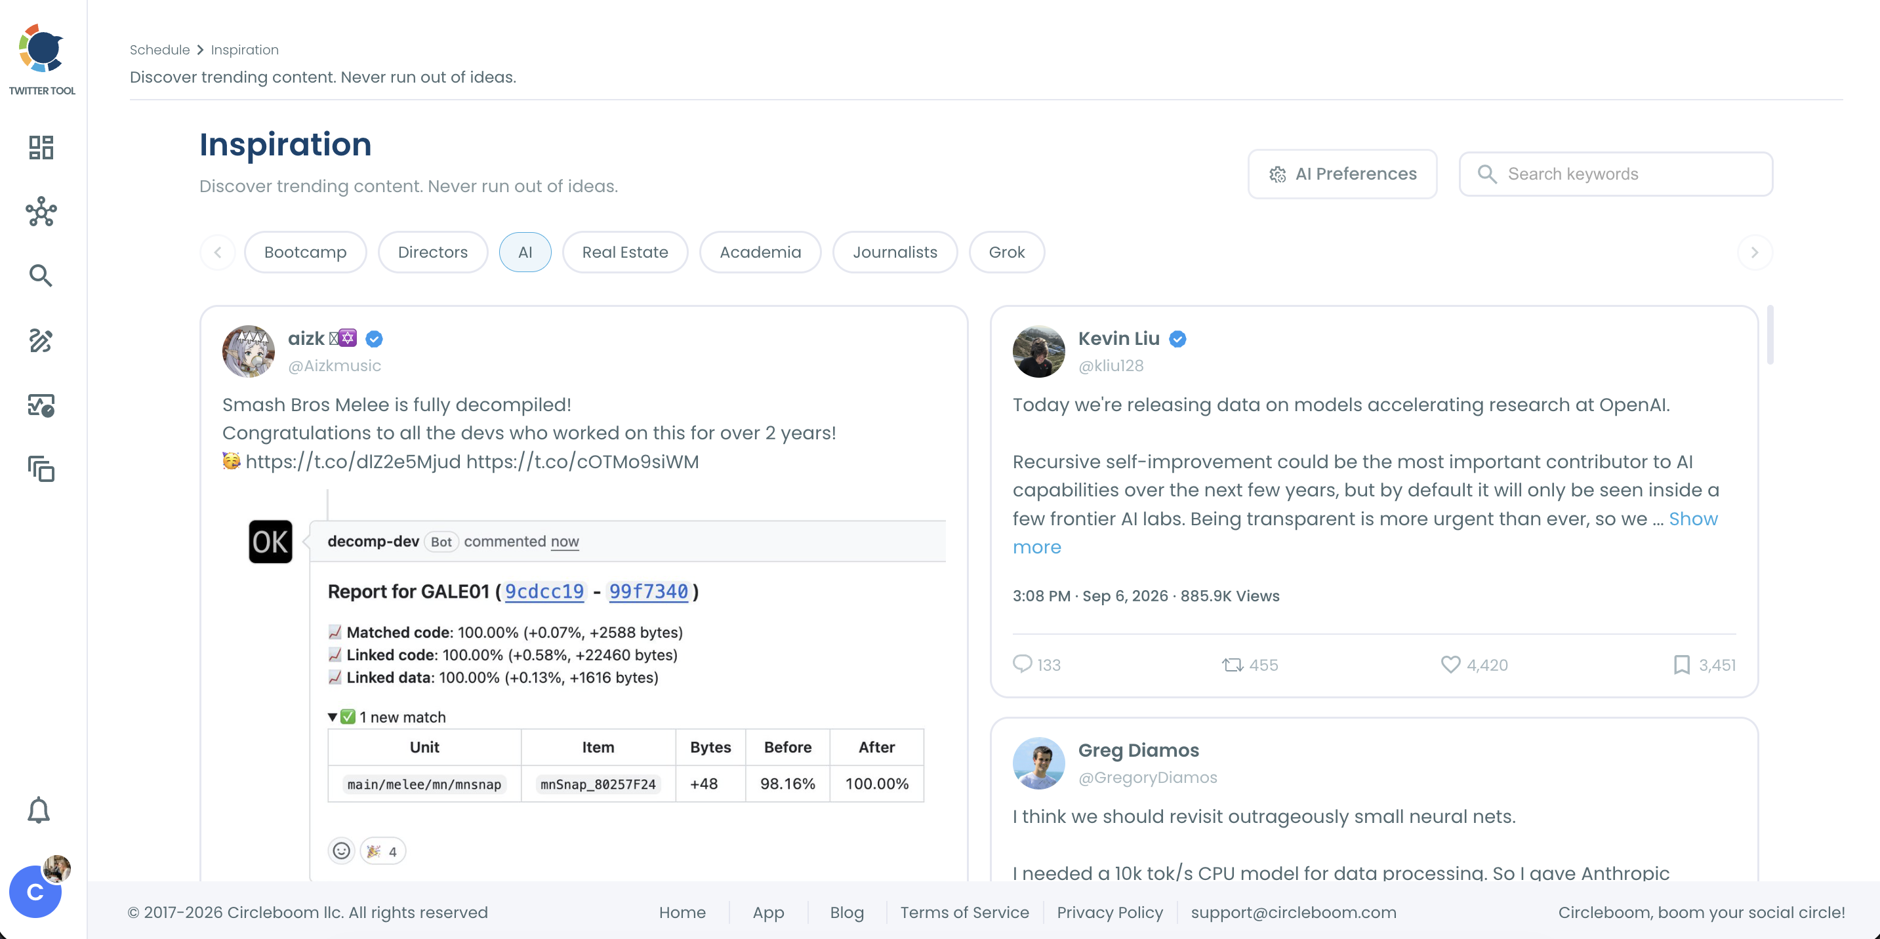Image resolution: width=1880 pixels, height=939 pixels.
Task: Click the Search keywords input field
Action: [x=1616, y=174]
